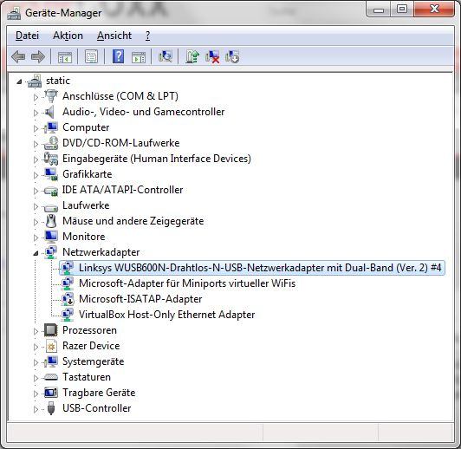The height and width of the screenshot is (449, 461).
Task: Expand the Grafikkarte category arrow
Action: click(36, 175)
